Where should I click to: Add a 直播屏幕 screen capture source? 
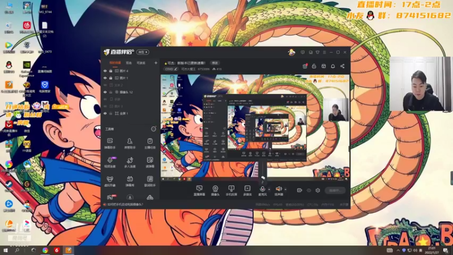pyautogui.click(x=199, y=191)
